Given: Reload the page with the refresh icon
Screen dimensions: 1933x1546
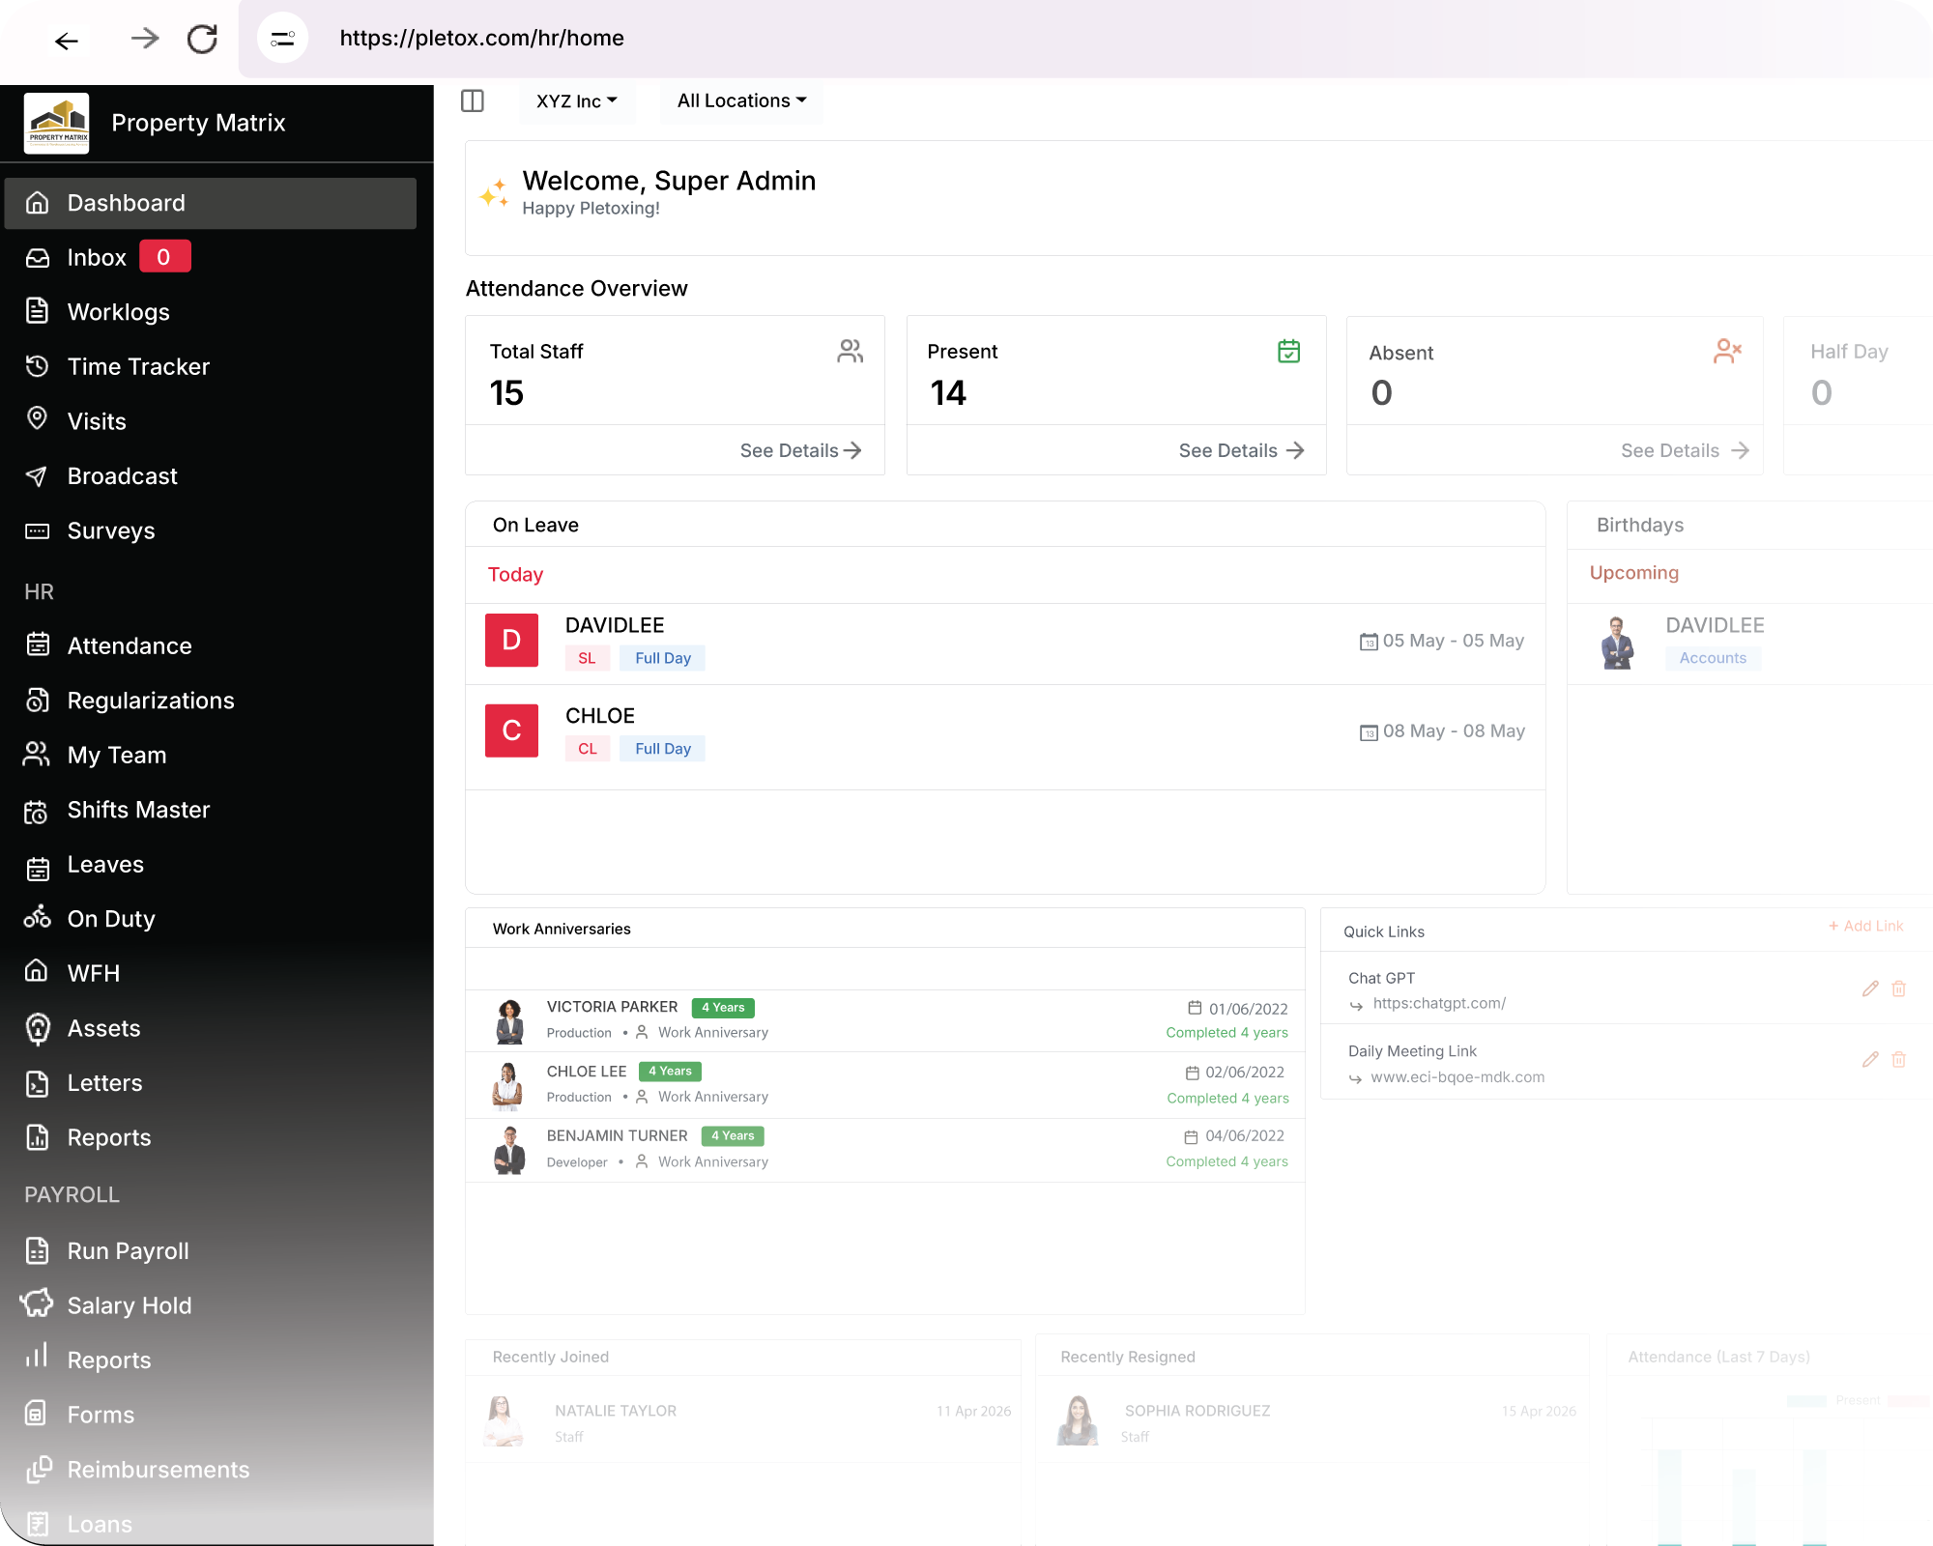Looking at the screenshot, I should pos(202,39).
